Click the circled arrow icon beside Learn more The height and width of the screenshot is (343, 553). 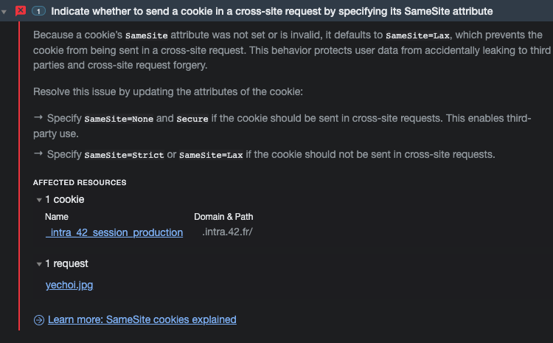(x=38, y=320)
